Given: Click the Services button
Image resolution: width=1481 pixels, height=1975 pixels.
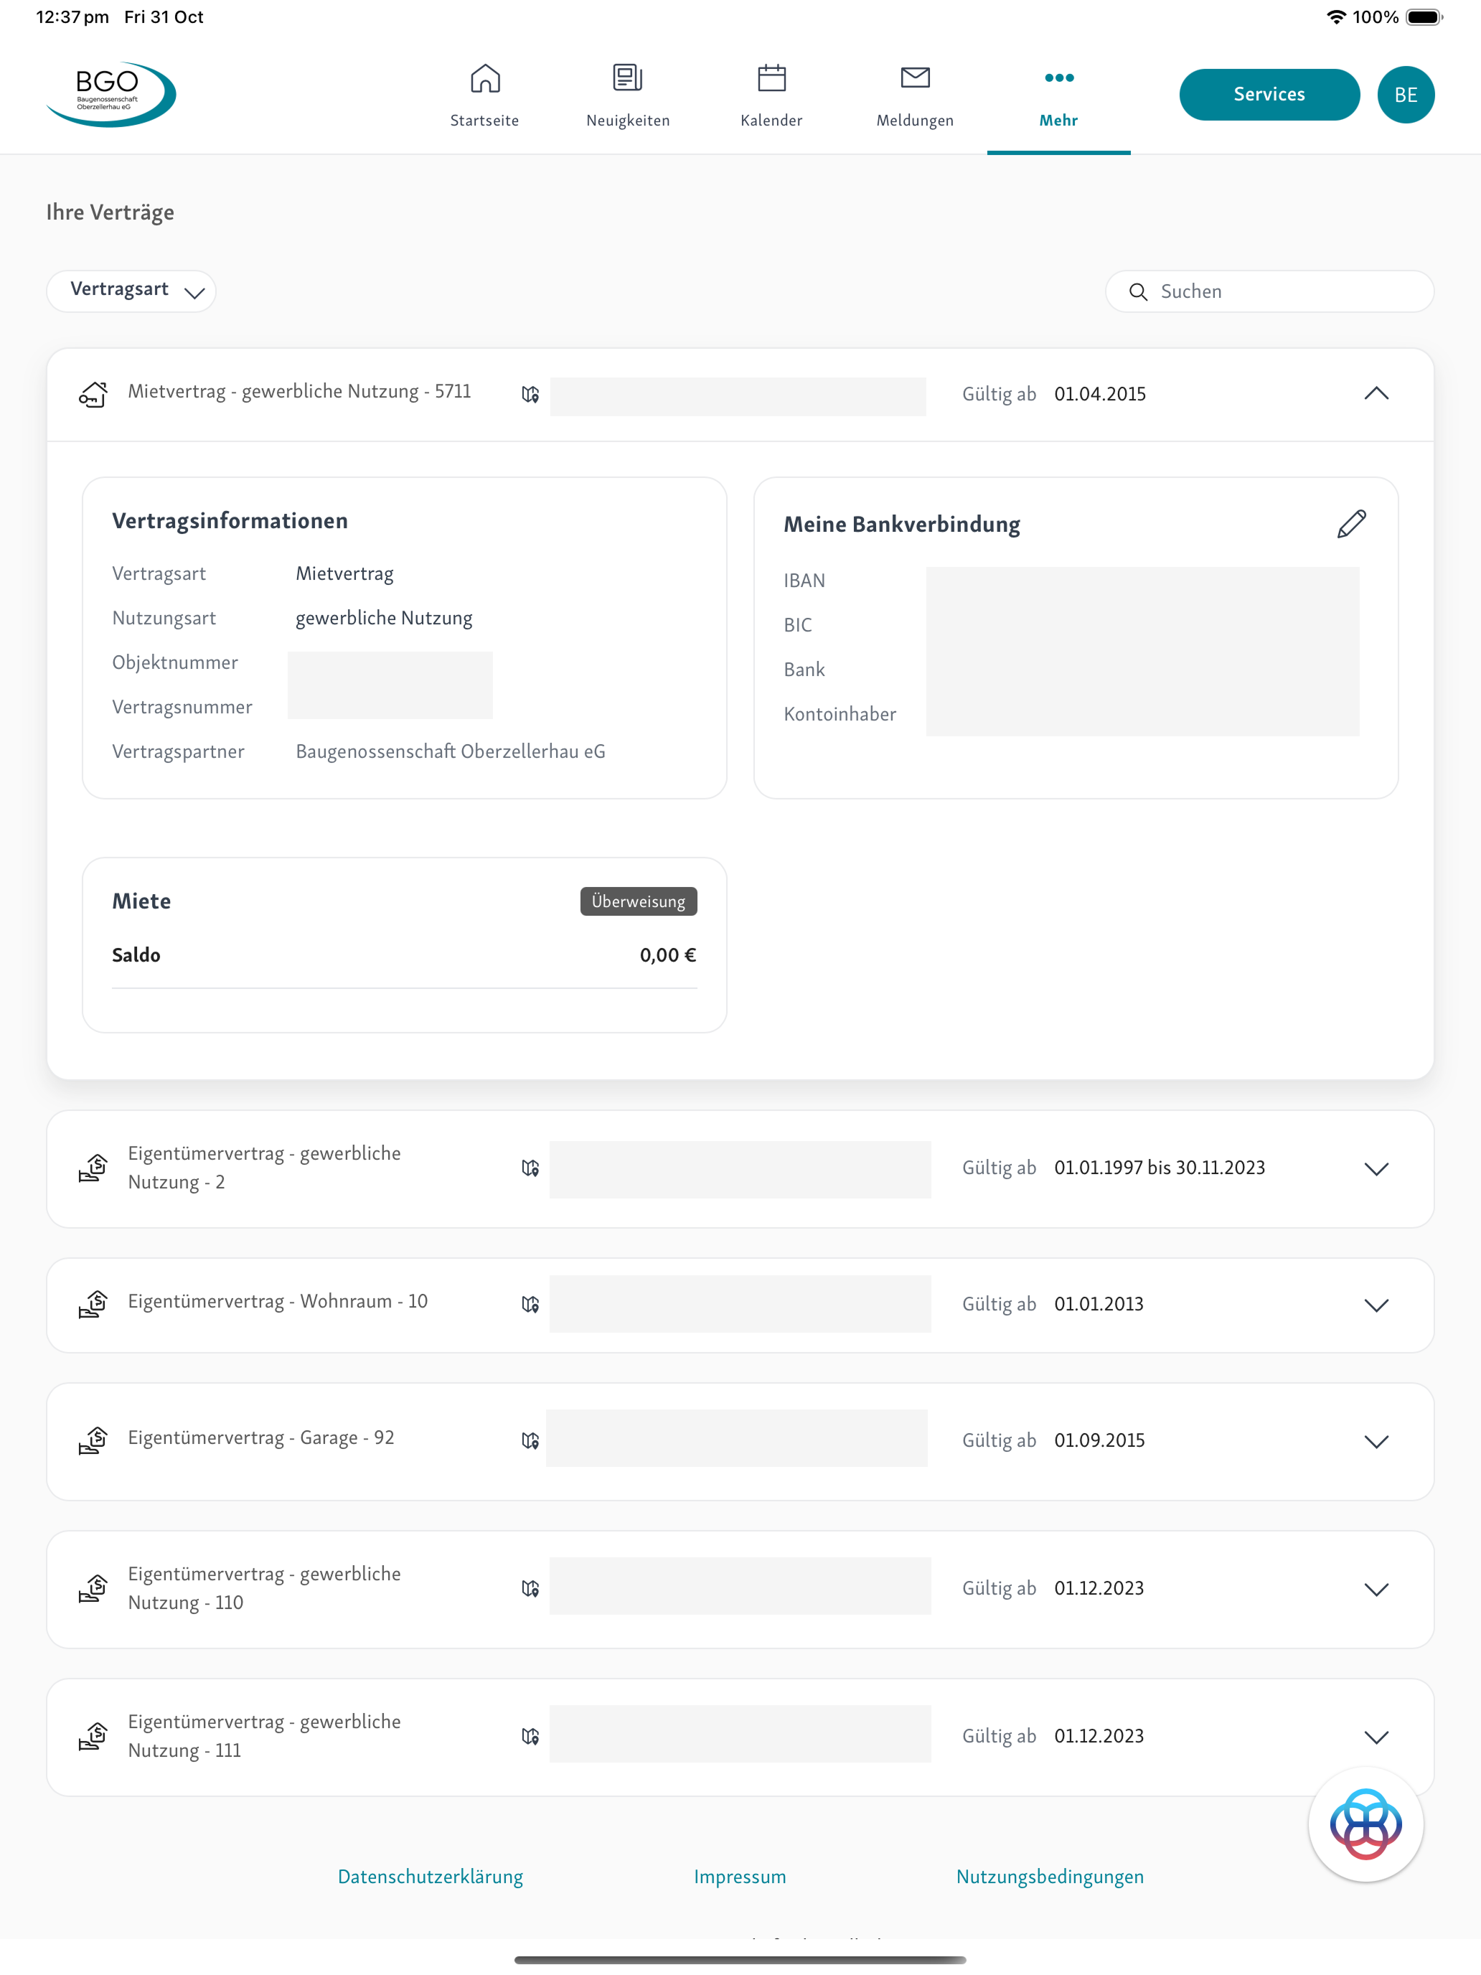Looking at the screenshot, I should coord(1269,95).
